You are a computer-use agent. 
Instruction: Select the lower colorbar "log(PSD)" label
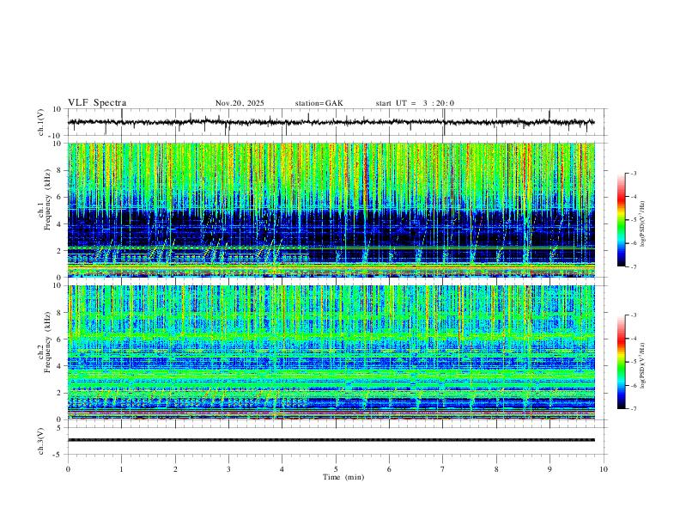click(642, 365)
